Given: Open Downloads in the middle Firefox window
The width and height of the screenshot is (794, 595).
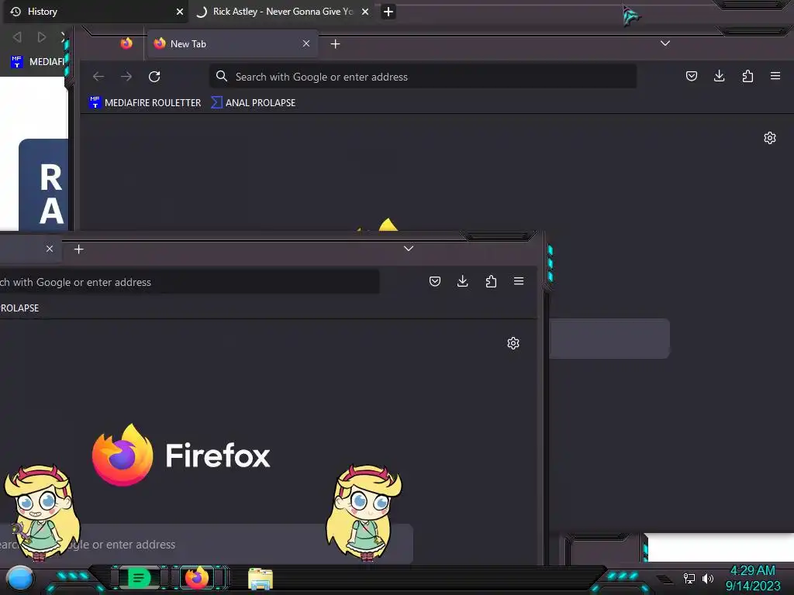Looking at the screenshot, I should (x=719, y=76).
